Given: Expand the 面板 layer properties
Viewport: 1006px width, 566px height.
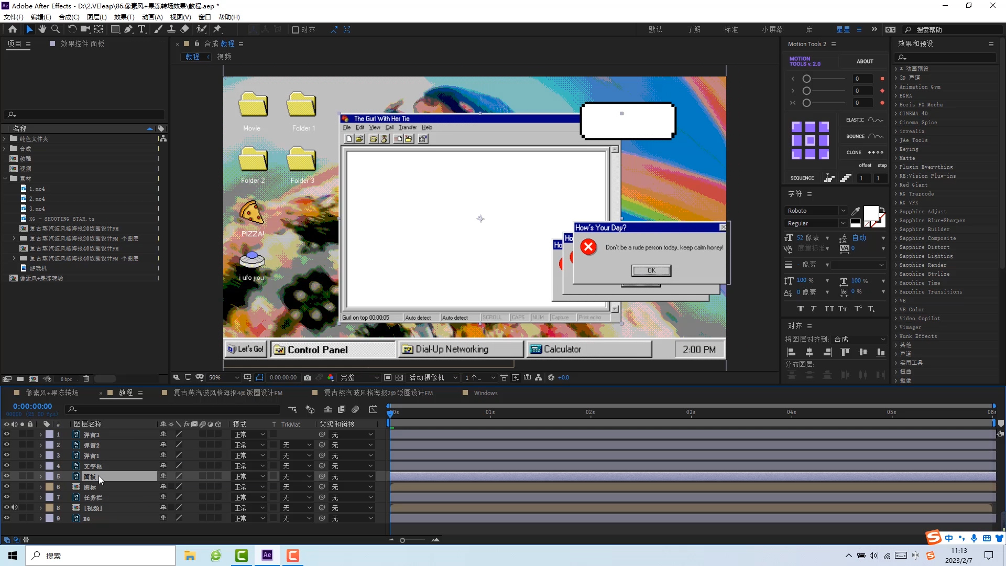Looking at the screenshot, I should point(40,476).
